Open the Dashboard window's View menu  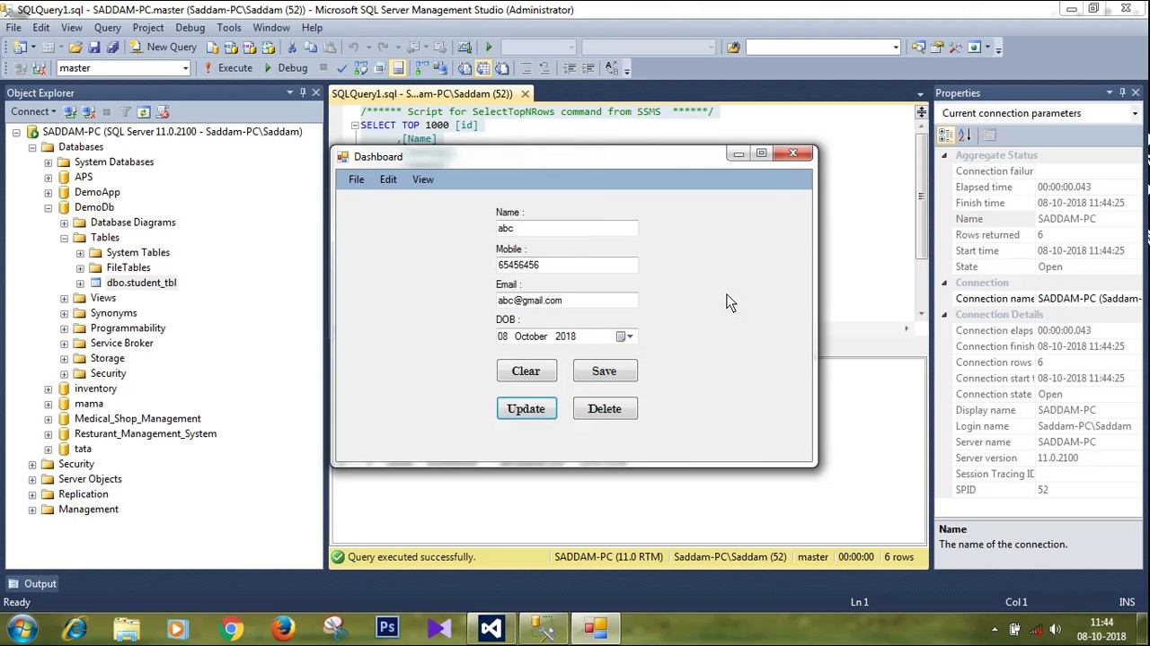(x=423, y=179)
